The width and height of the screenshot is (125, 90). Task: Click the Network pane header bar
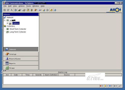[x=21, y=14]
